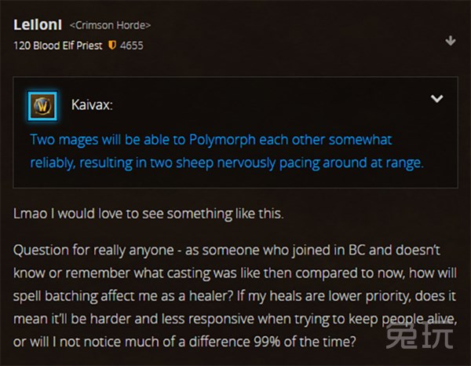
Task: Click the WoW logo avatar beside Kaivax
Action: [x=42, y=106]
